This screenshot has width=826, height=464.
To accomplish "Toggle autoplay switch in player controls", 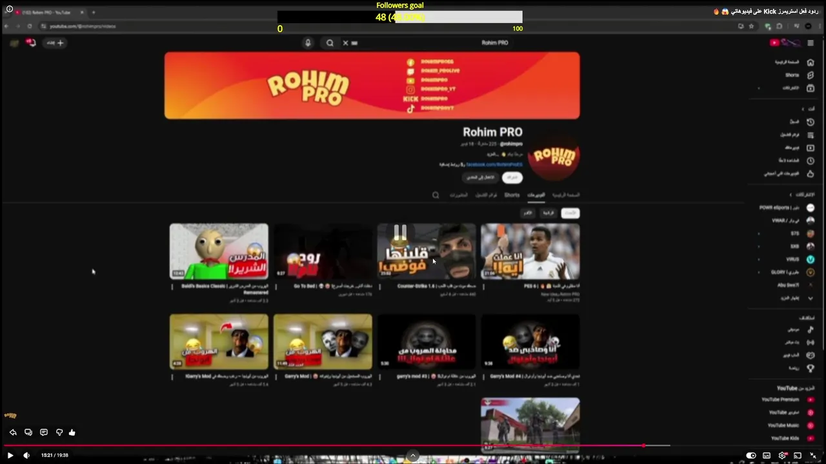I will coord(751,456).
